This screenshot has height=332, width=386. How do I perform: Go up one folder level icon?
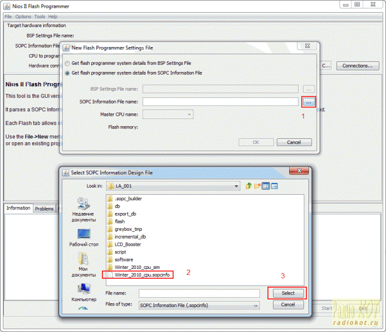(x=249, y=186)
